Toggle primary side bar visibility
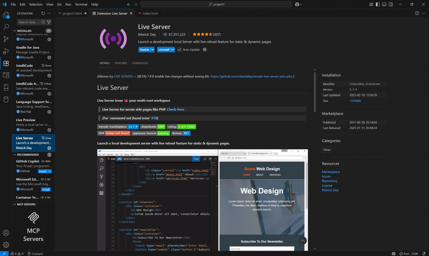The width and height of the screenshot is (429, 256). (x=377, y=4)
